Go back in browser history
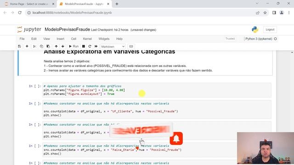Screen dimensions: 294x165 coord(5,13)
